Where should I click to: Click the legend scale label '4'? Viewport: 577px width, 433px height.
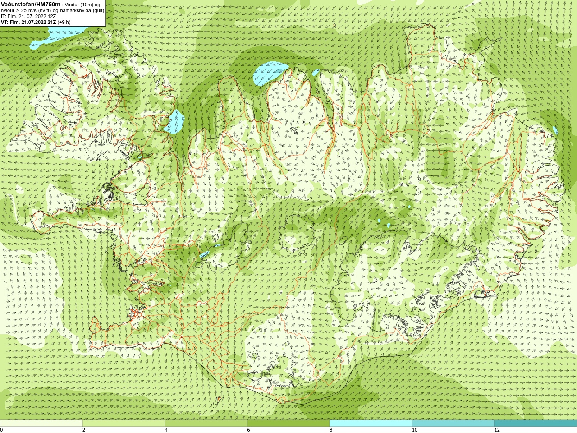166,430
